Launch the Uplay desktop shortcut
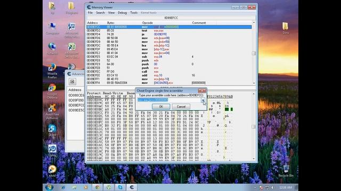The height and width of the screenshot is (191, 341). [52, 151]
